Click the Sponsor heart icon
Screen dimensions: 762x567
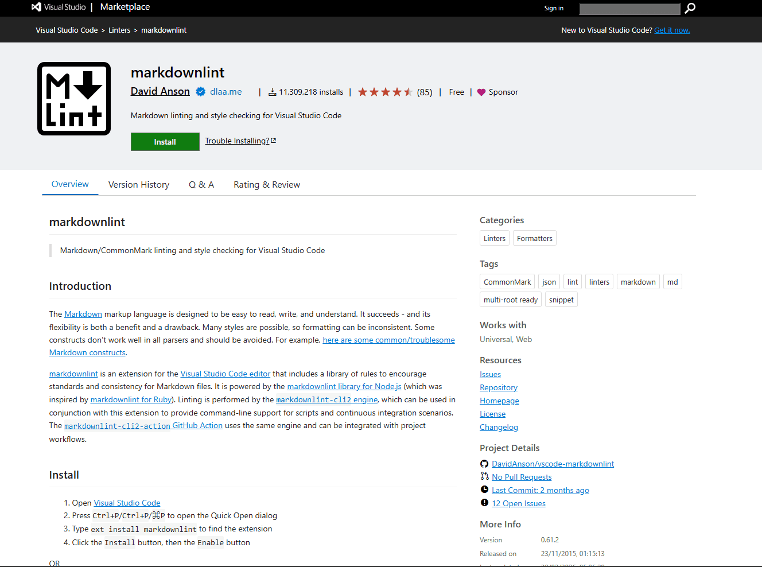[481, 92]
